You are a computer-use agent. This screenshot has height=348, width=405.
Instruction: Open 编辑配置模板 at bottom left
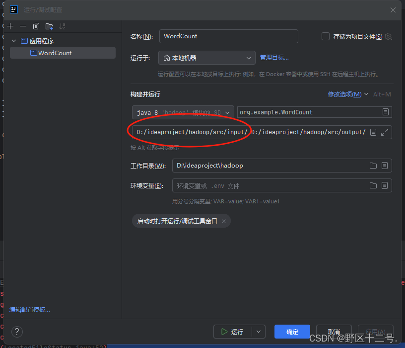click(31, 309)
